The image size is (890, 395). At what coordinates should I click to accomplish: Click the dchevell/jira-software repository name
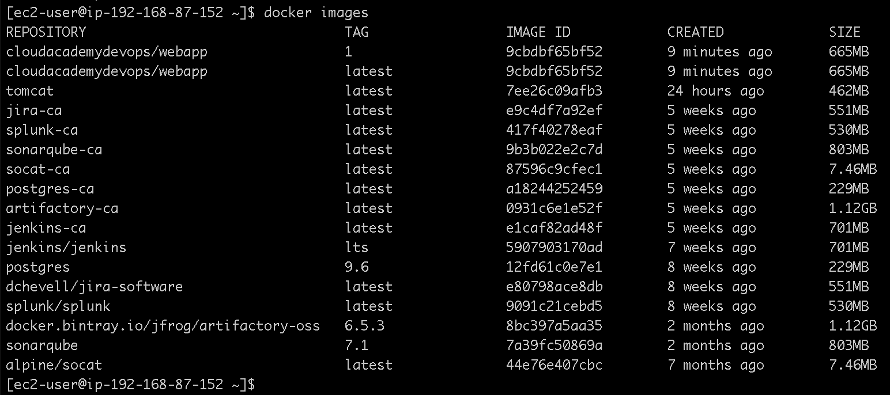pyautogui.click(x=95, y=287)
